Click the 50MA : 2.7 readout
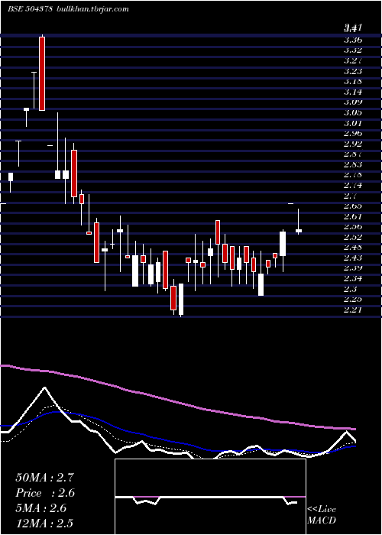 (x=44, y=478)
